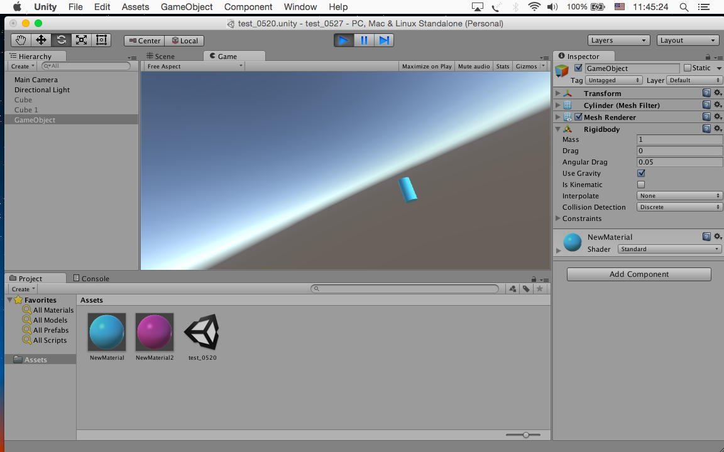
Task: Open the Rigidbody component gear settings
Action: 718,129
